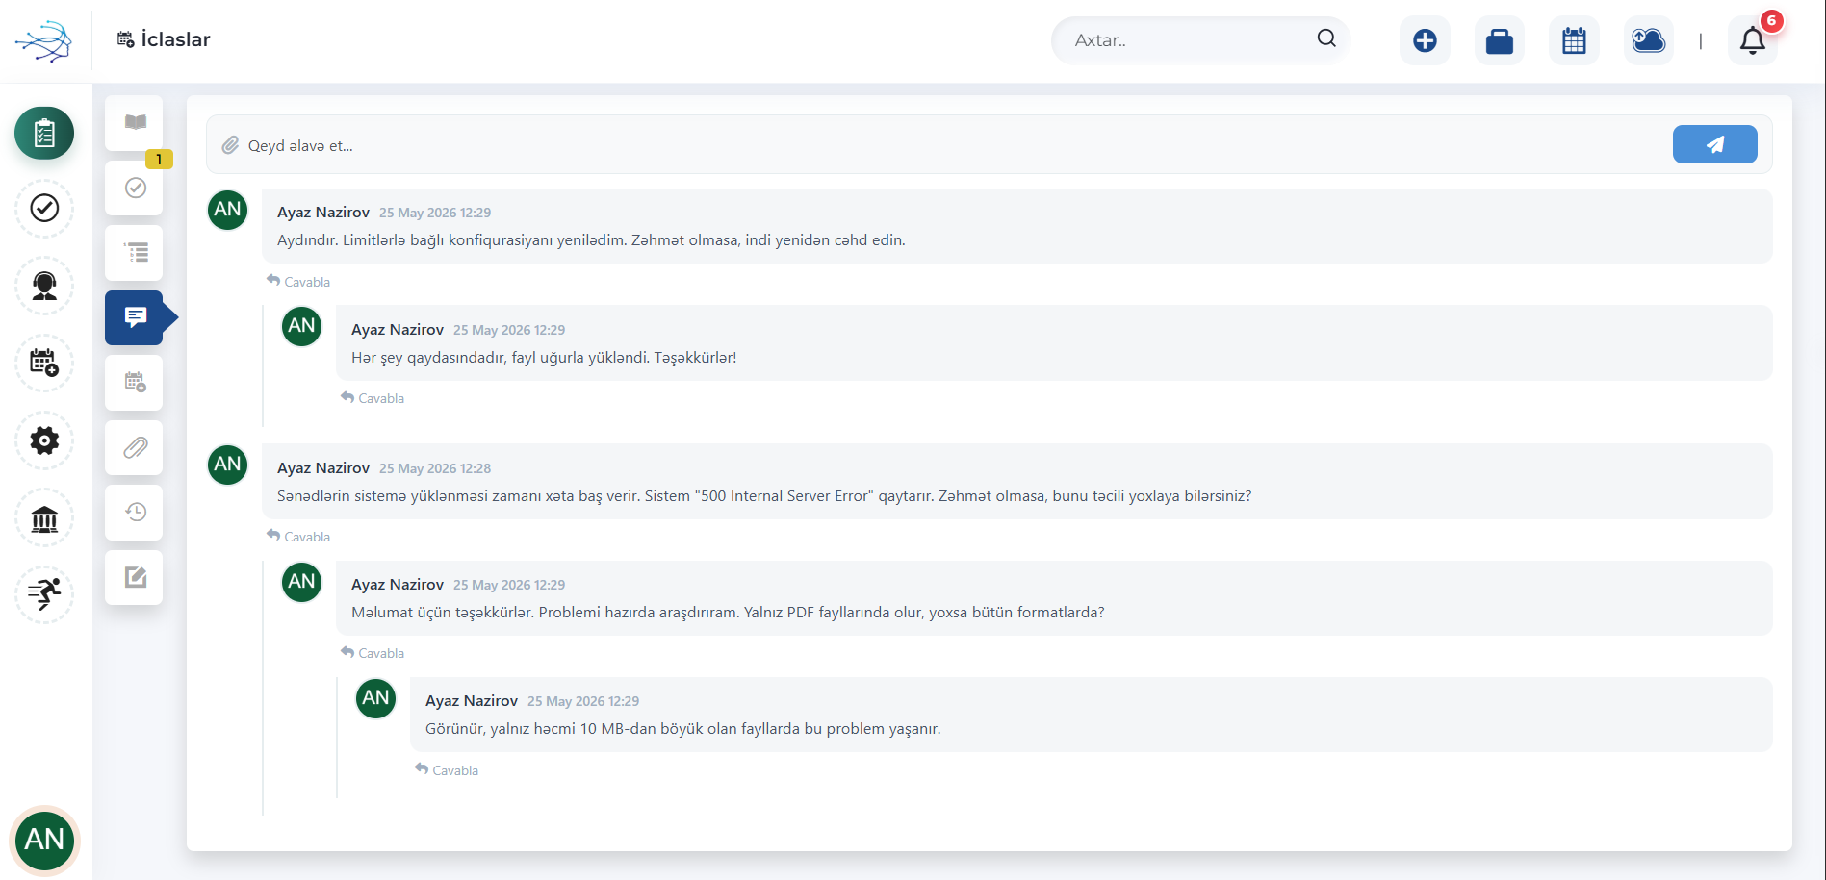Open the cloud upload icon in header
This screenshot has height=880, width=1826.
[x=1649, y=40]
